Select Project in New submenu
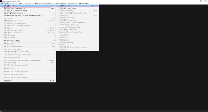Screen dimensions: 208x112 (x=78, y=6)
